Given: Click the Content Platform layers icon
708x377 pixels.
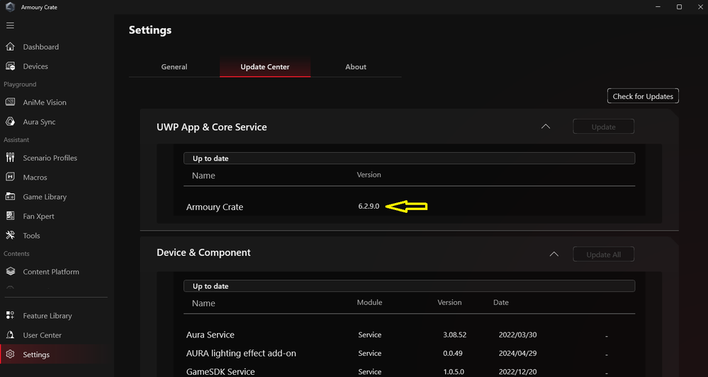Looking at the screenshot, I should (x=11, y=272).
